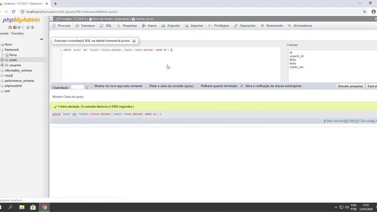Click 'Nova' table under framework

(x=13, y=55)
